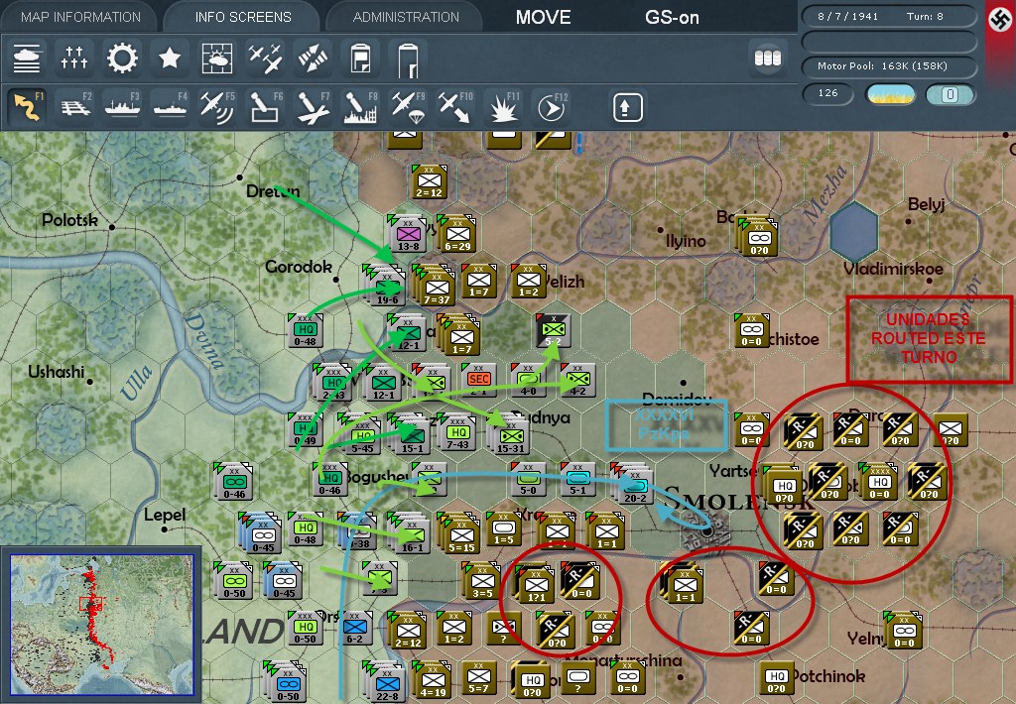This screenshot has width=1016, height=704.
Task: Select the 15-31 unit stack
Action: tap(509, 434)
